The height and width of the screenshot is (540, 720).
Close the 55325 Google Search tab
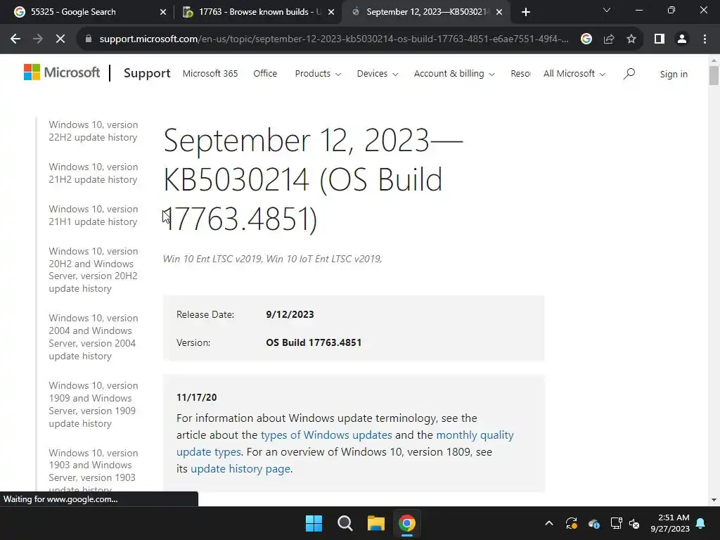[x=163, y=12]
